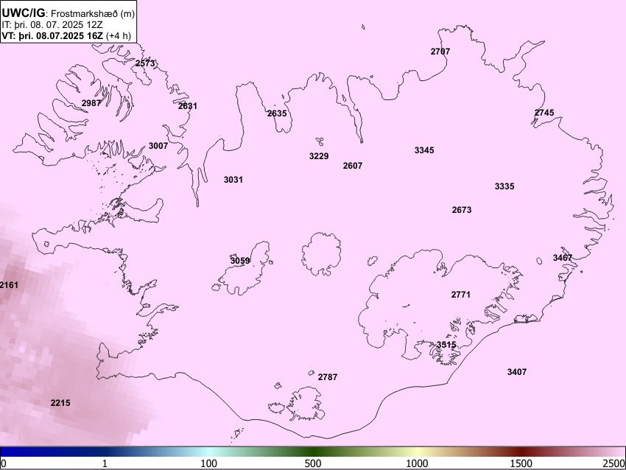The image size is (626, 470).
Task: Click the 2787 label in the south
Action: (x=328, y=377)
